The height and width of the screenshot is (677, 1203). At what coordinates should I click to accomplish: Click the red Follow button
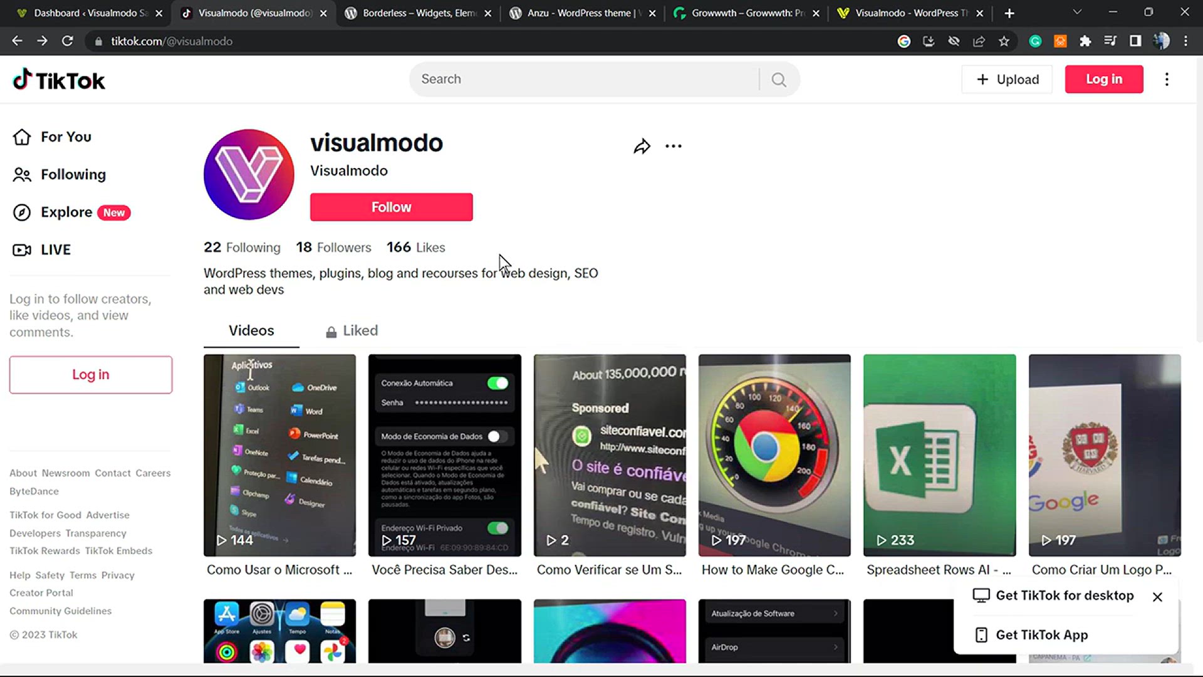pyautogui.click(x=391, y=207)
